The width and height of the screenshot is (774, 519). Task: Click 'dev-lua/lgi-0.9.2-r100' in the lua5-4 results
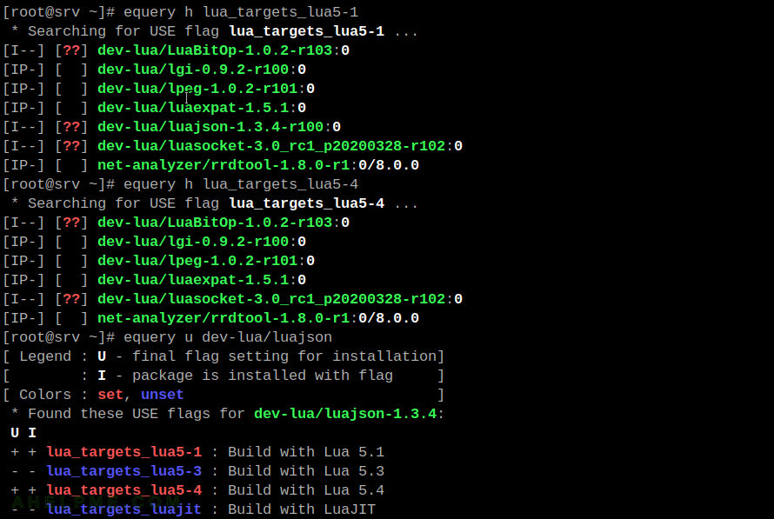(x=193, y=242)
